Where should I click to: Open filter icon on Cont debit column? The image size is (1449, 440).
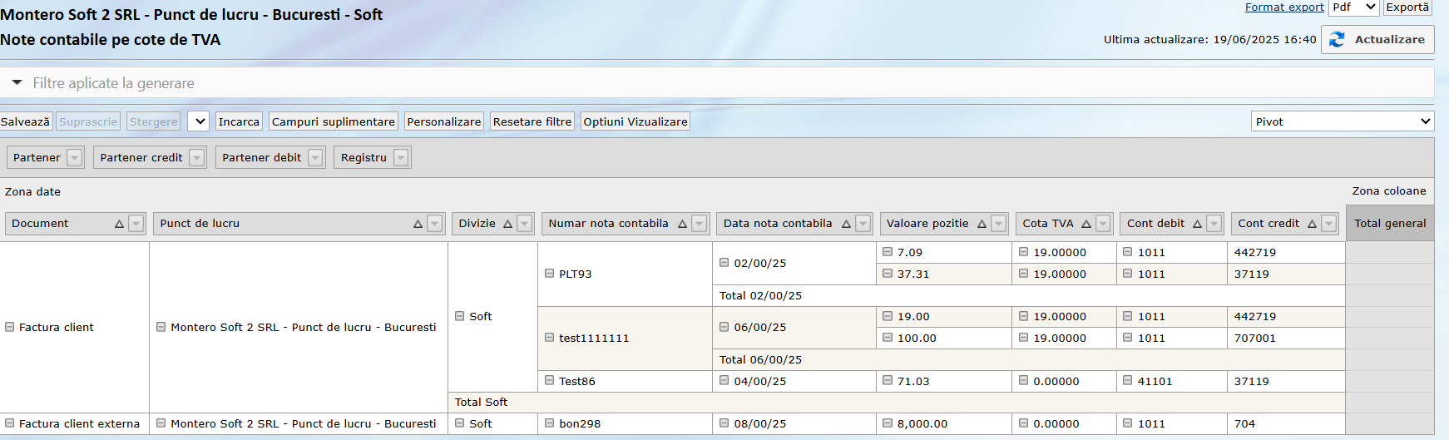click(x=1214, y=224)
